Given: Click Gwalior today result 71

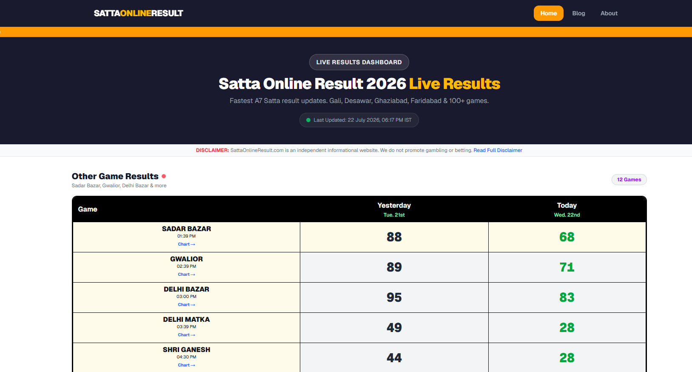Looking at the screenshot, I should pyautogui.click(x=567, y=267).
